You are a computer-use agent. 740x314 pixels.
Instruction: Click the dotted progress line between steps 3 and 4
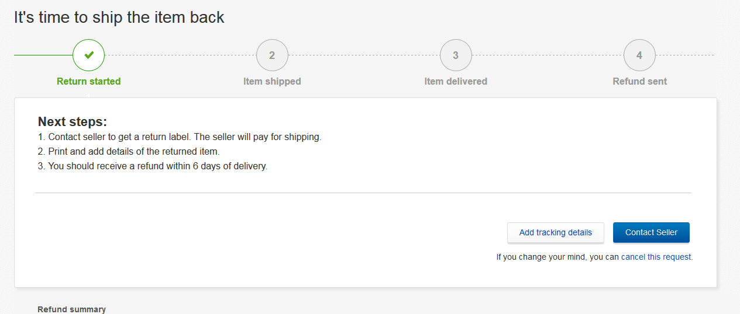click(x=548, y=55)
